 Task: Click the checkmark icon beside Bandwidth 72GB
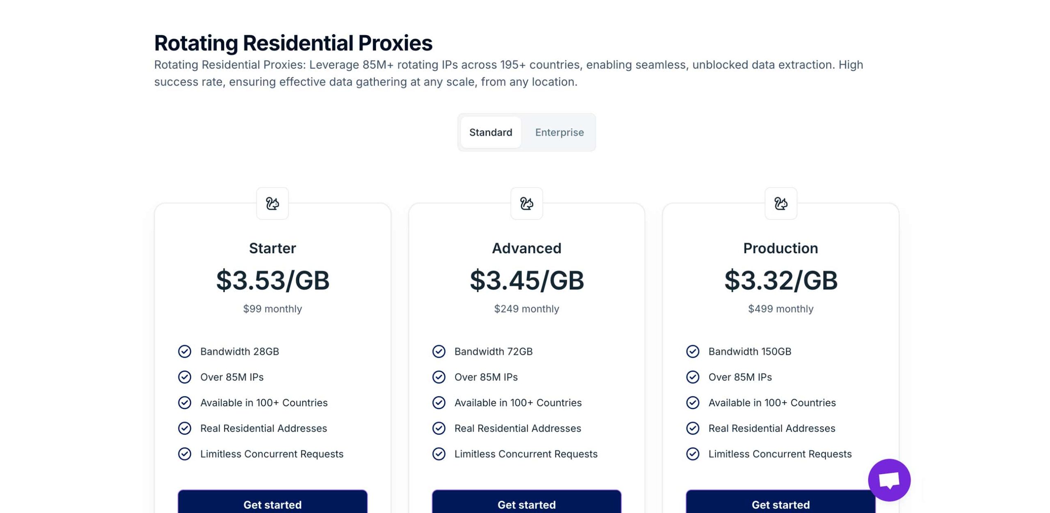pos(439,351)
